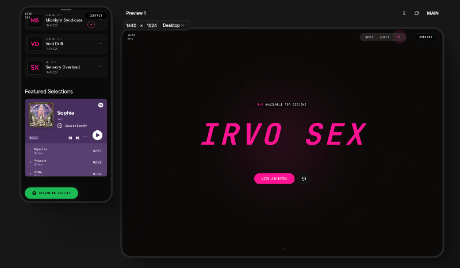The width and height of the screenshot is (460, 268).
Task: Open the list menu icon beside refresh
Action: click(x=404, y=13)
